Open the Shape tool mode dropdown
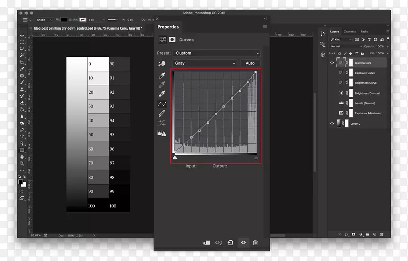This screenshot has width=408, height=261. 44,20
